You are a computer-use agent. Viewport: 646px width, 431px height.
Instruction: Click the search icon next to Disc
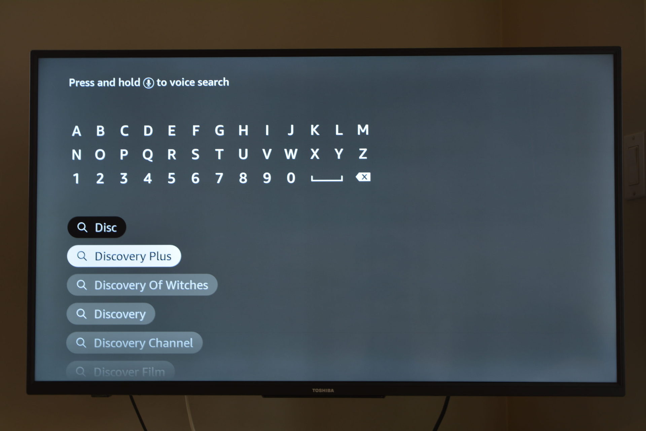[83, 227]
